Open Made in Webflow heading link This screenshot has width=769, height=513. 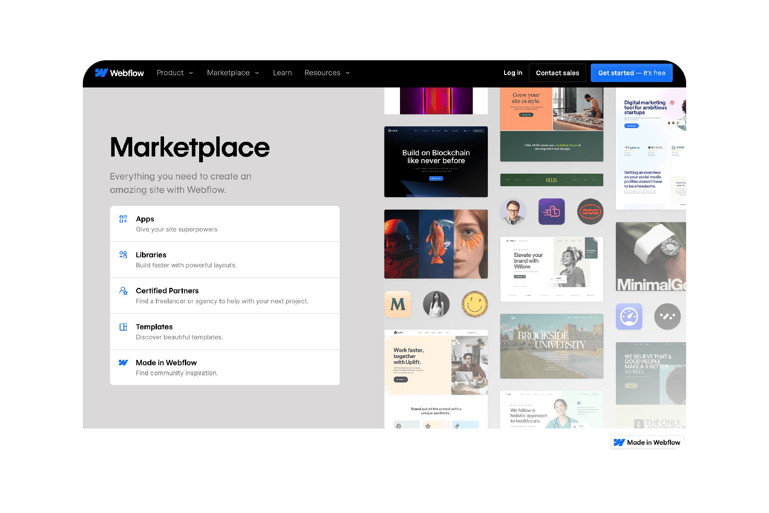point(166,363)
